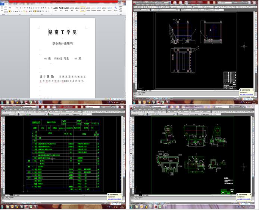Open application menu in top-right AutoCAD window
259x210 pixels.
pos(135,4)
